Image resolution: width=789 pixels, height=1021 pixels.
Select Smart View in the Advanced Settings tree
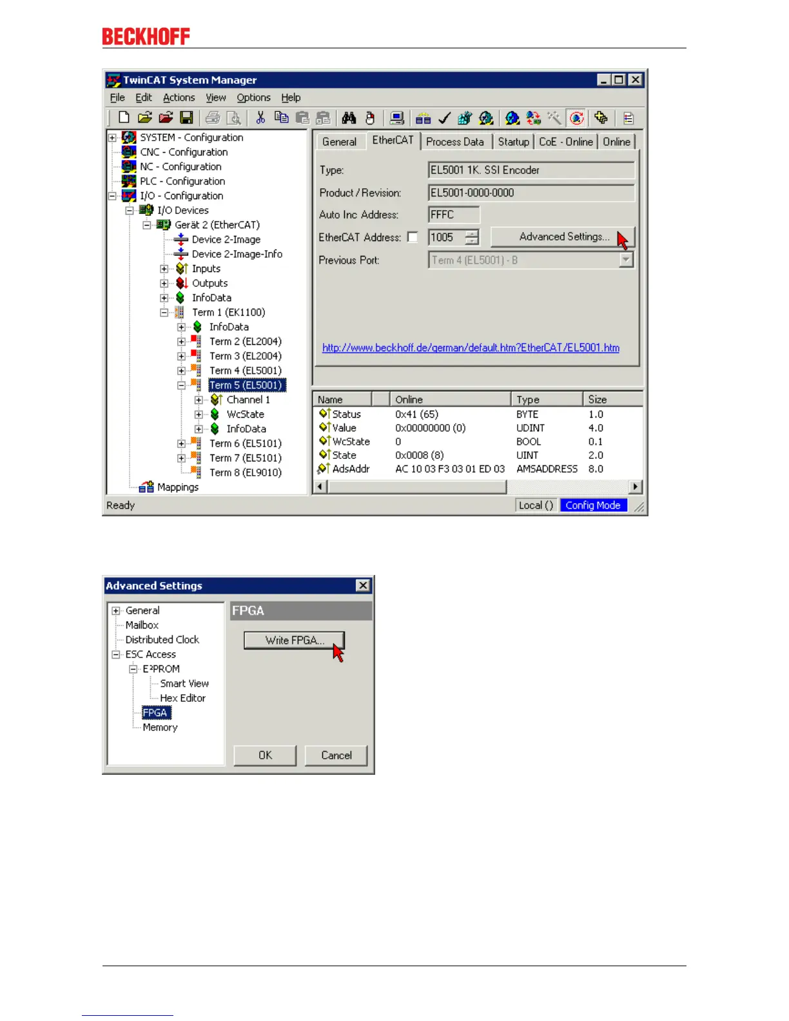point(184,683)
